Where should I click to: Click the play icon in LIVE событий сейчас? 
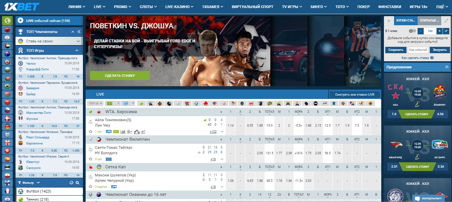pyautogui.click(x=21, y=21)
